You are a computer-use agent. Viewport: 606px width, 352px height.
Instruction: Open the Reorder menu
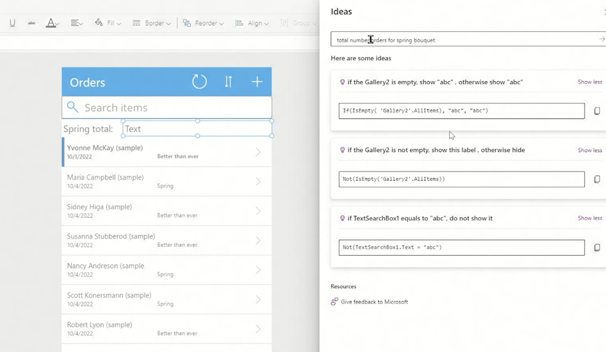tap(203, 23)
